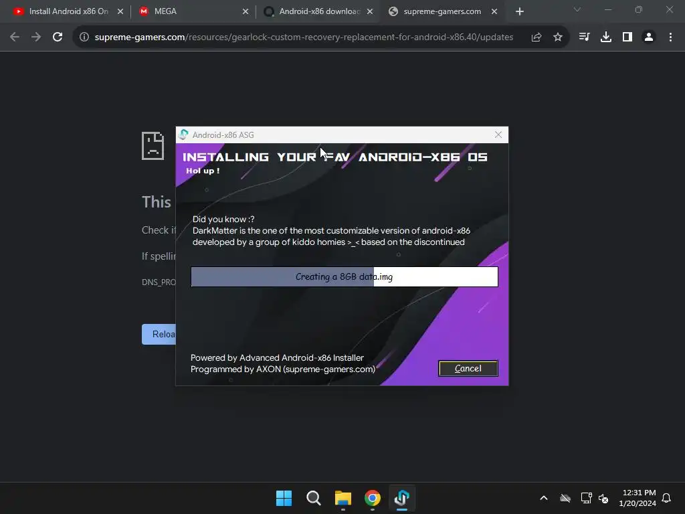Open the network status tray icon
This screenshot has width=685, height=514.
[x=586, y=498]
